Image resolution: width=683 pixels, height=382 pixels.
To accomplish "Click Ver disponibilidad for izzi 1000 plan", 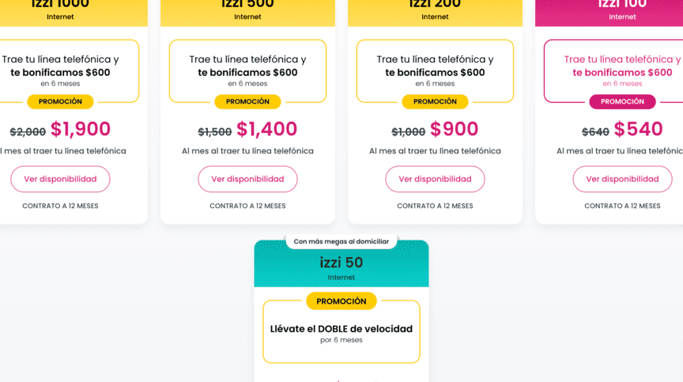I will 60,179.
